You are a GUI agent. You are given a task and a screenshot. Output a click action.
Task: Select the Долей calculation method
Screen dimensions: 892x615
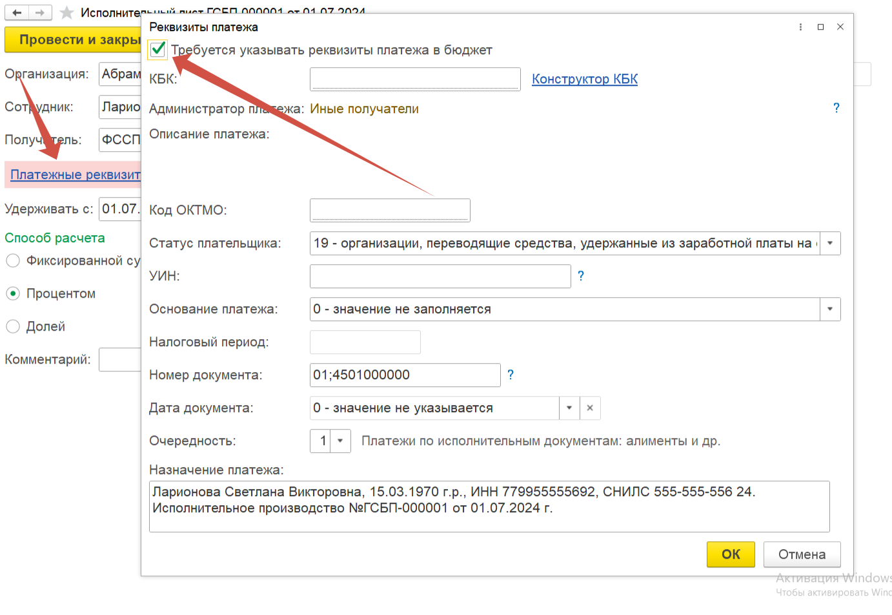tap(13, 327)
